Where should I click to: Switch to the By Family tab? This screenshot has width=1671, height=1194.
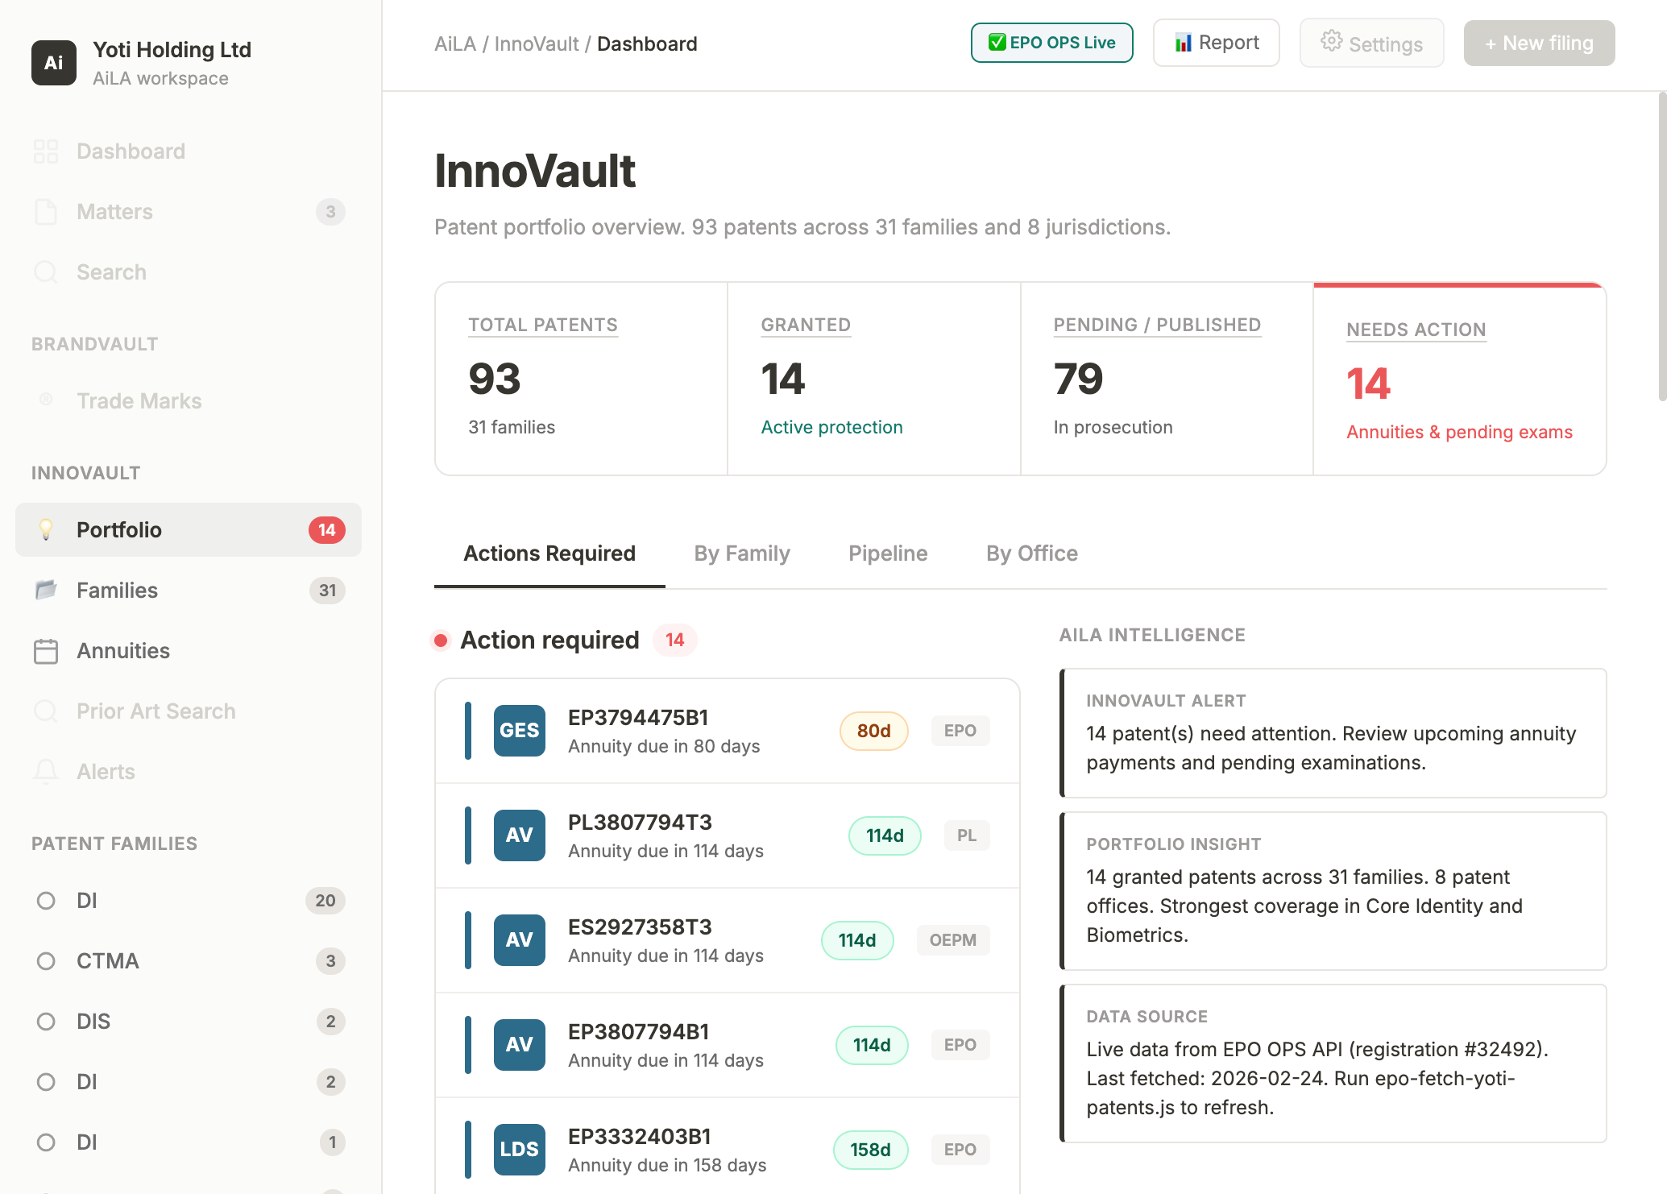[742, 553]
